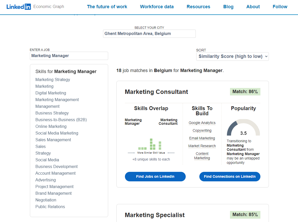Click the Popularity heading

(243, 108)
